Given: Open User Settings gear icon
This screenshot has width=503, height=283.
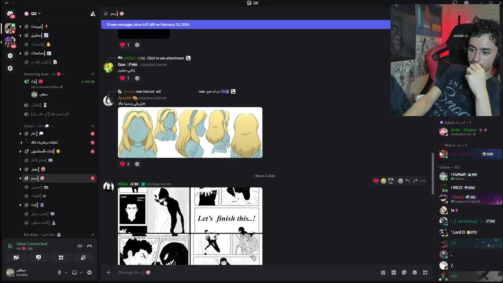Looking at the screenshot, I should point(89,272).
